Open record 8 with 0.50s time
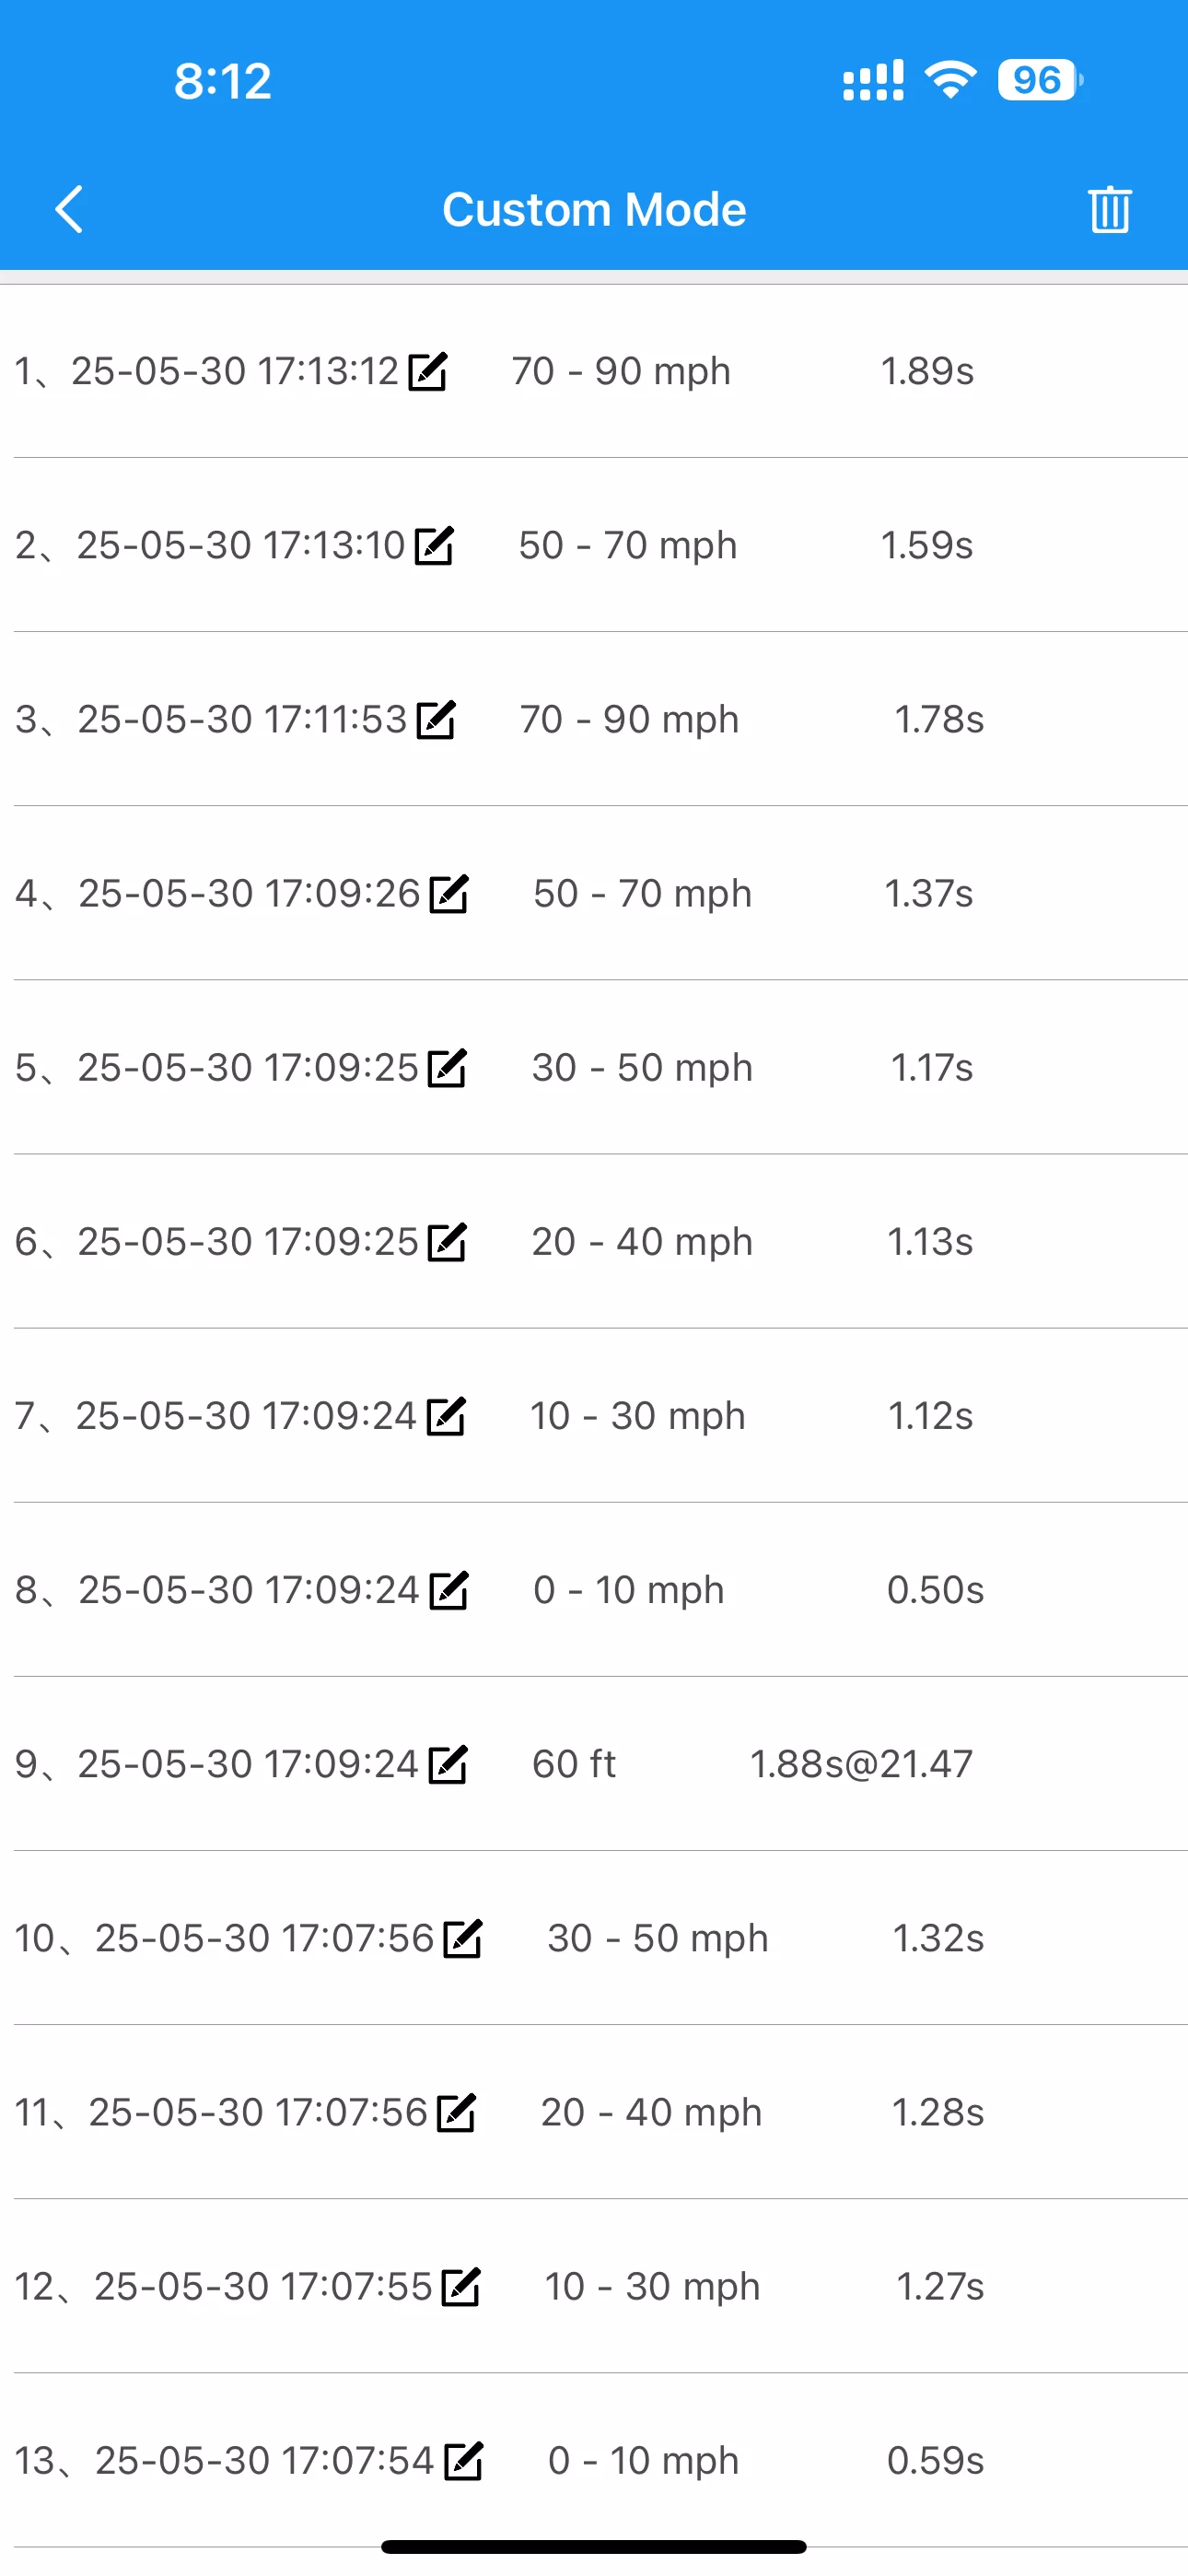Screen dimensions: 1188x2576 (x=594, y=1589)
